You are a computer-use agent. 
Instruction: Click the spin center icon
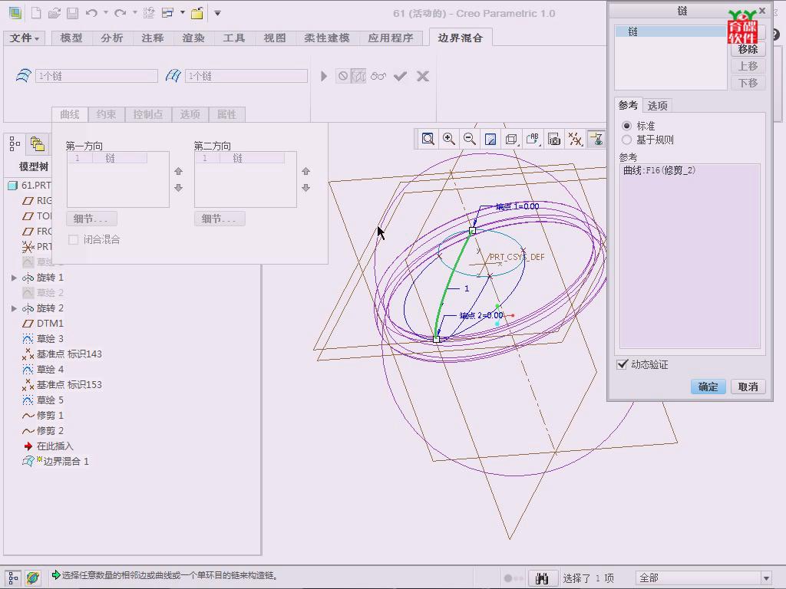click(x=596, y=139)
